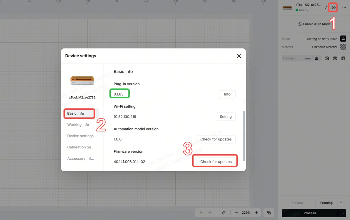This screenshot has width=350, height=220.
Task: Open the more options ellipsis beside device name
Action: (344, 7)
